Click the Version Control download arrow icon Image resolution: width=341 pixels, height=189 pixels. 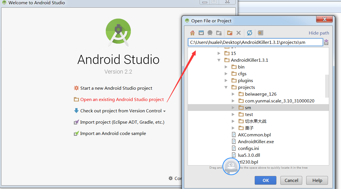tap(76, 111)
